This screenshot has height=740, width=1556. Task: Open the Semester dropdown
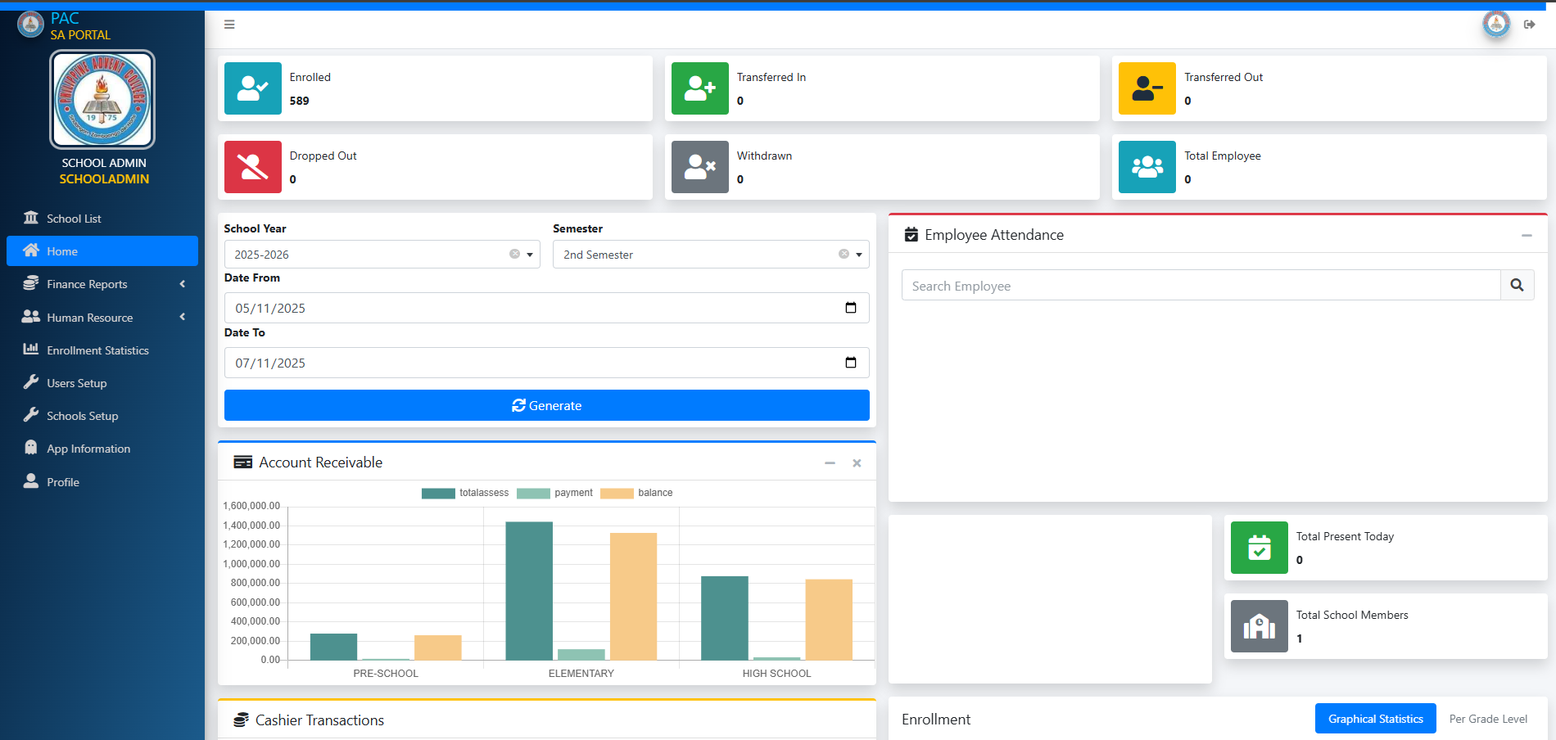[859, 255]
